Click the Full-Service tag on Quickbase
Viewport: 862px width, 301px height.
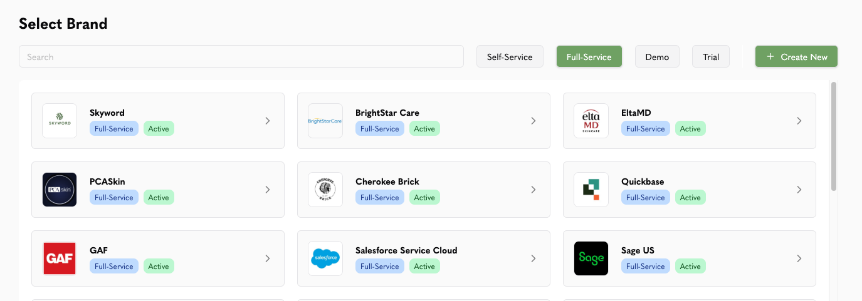tap(646, 198)
